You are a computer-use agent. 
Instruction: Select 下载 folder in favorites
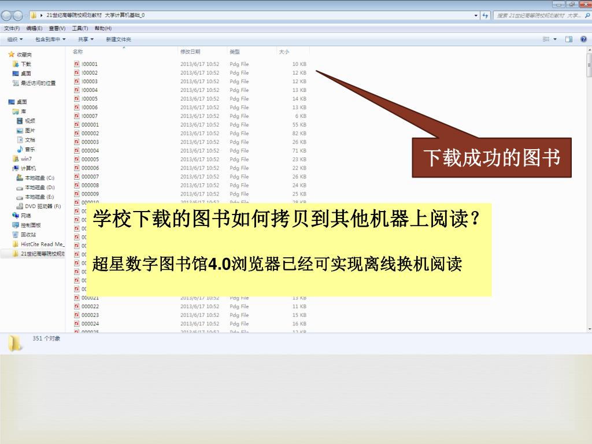(x=21, y=64)
